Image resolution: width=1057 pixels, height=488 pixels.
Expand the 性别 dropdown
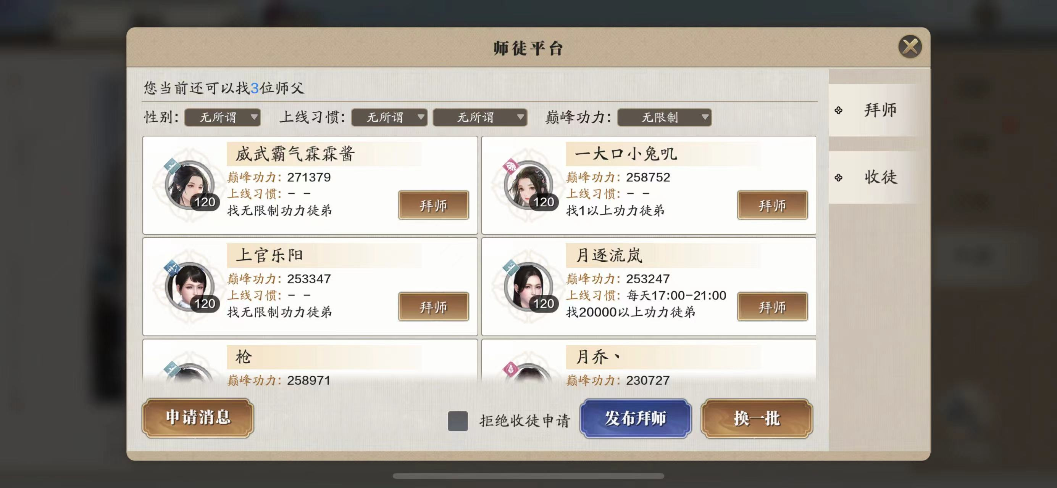point(223,117)
